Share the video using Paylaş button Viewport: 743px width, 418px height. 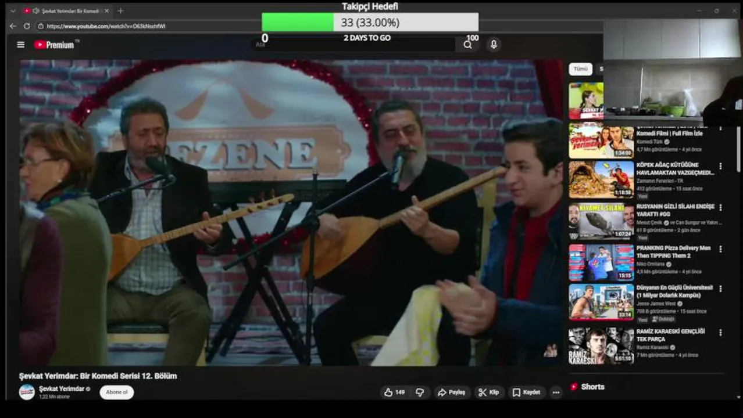coord(452,392)
